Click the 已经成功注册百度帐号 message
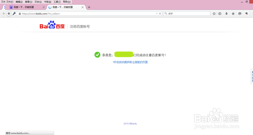The height and width of the screenshot is (135, 253). (150, 55)
